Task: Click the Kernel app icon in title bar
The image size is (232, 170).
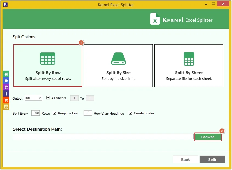Action: (5, 5)
